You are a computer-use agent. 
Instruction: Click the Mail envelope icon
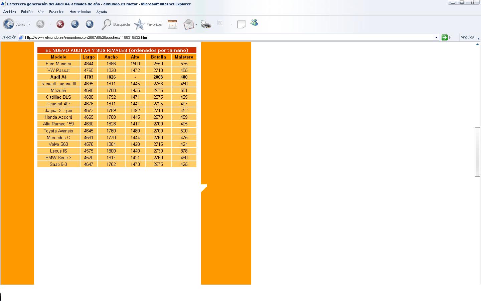pos(188,24)
